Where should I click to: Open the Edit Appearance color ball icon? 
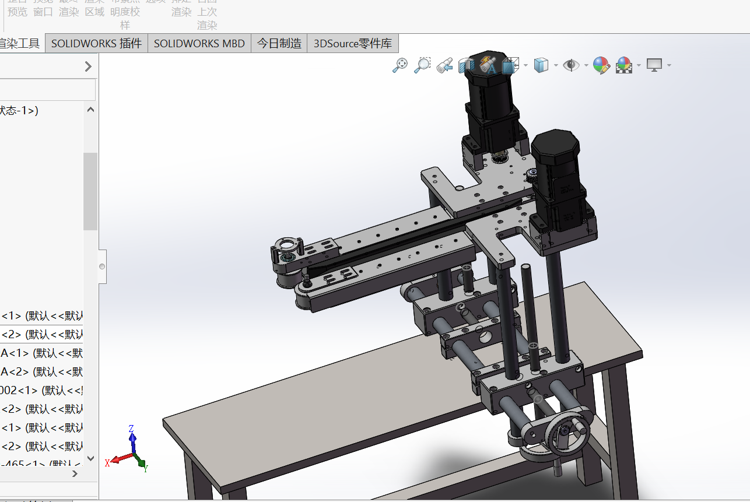click(601, 65)
